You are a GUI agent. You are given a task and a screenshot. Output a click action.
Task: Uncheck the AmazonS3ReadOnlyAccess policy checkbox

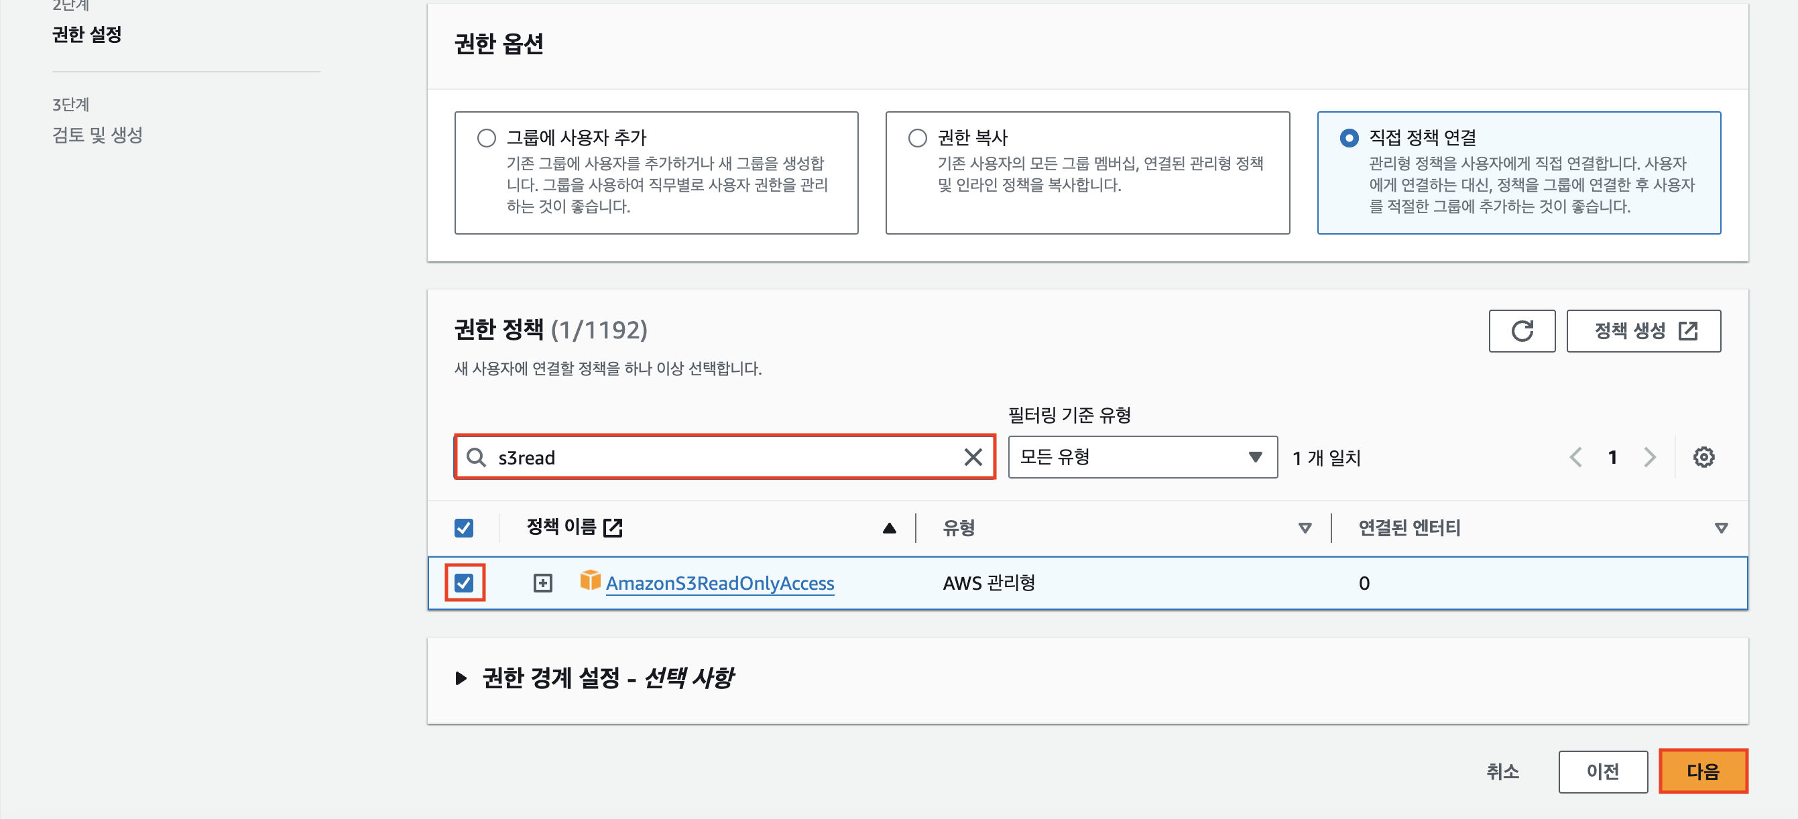coord(464,582)
